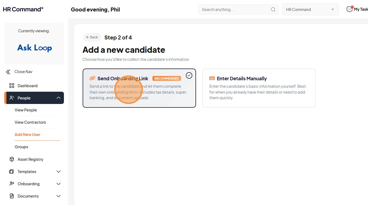Viewport: 368px width, 205px height.
Task: Click the Documents file icon
Action: click(12, 196)
